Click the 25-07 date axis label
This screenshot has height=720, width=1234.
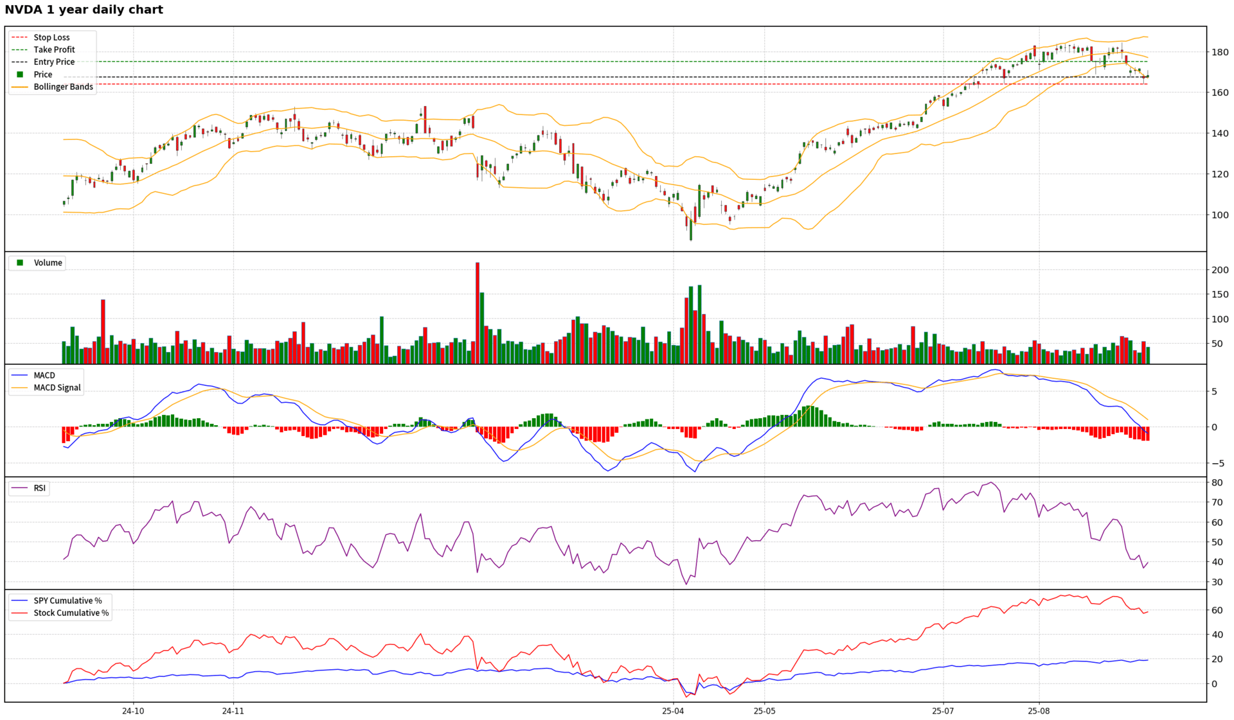[943, 711]
